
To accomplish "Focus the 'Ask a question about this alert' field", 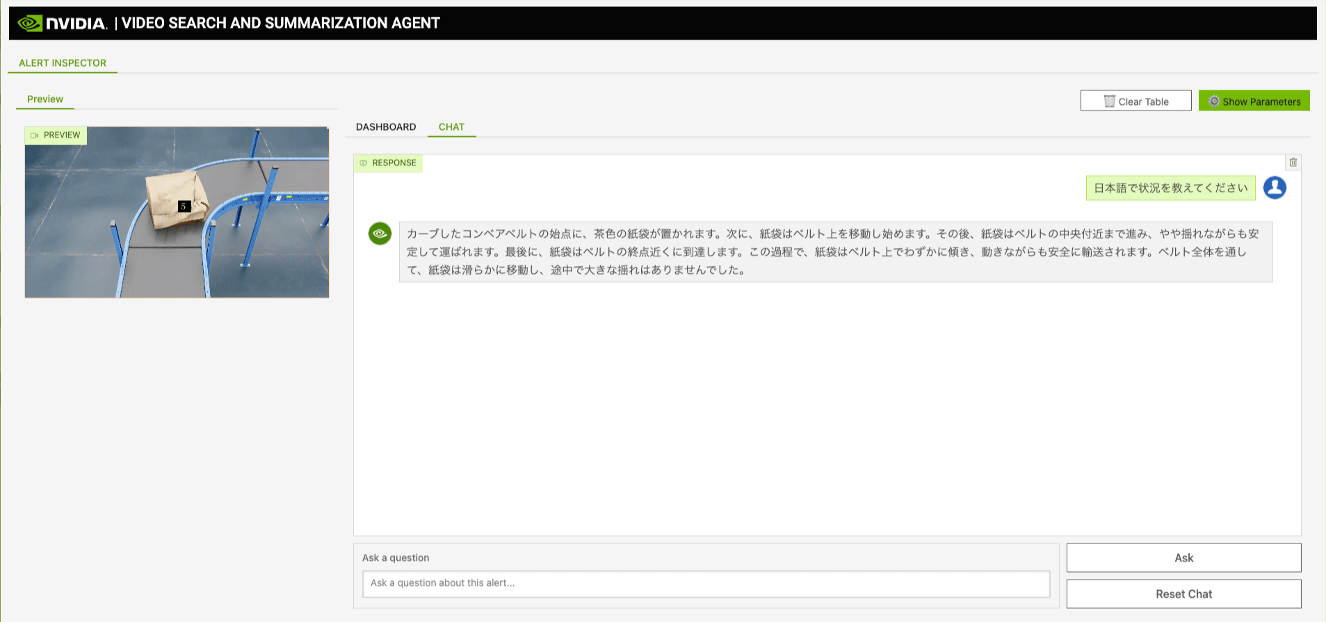I will [706, 583].
